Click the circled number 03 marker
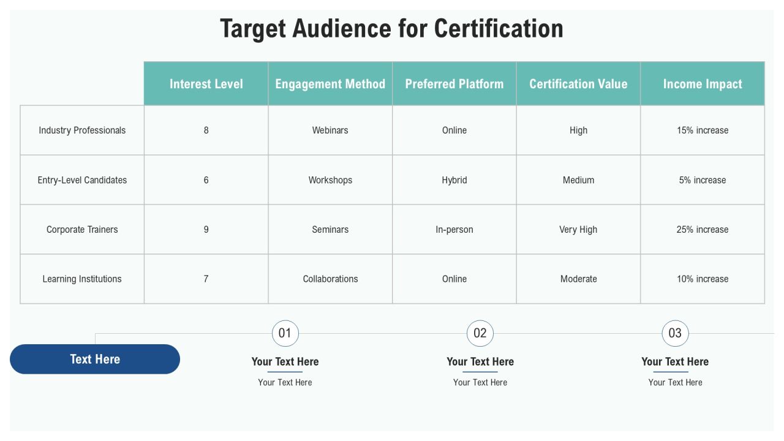Viewport: 784px width, 441px height. [676, 333]
